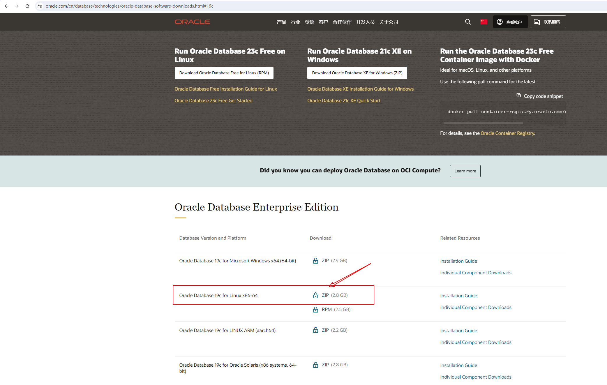The height and width of the screenshot is (385, 607).
Task: Click the Copy code snippet label
Action: click(x=543, y=96)
